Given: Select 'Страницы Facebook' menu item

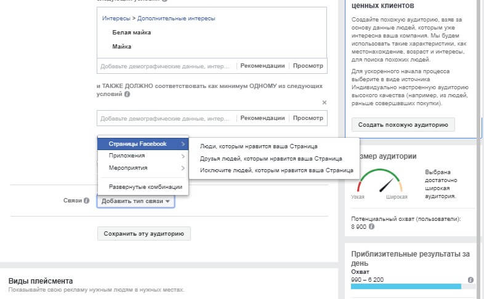Looking at the screenshot, I should 143,144.
